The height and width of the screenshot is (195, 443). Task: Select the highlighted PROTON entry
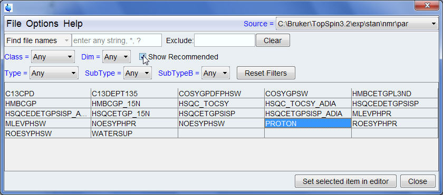[x=308, y=123]
